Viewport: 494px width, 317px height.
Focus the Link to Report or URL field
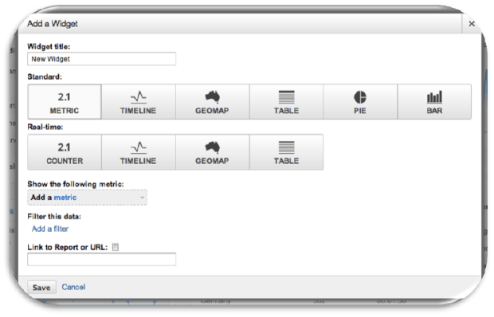[x=101, y=259]
